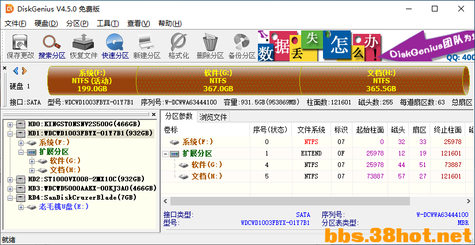Click 老毛桃U盘(E:) volume icon in tree
The height and width of the screenshot is (245, 475).
[x=32, y=207]
